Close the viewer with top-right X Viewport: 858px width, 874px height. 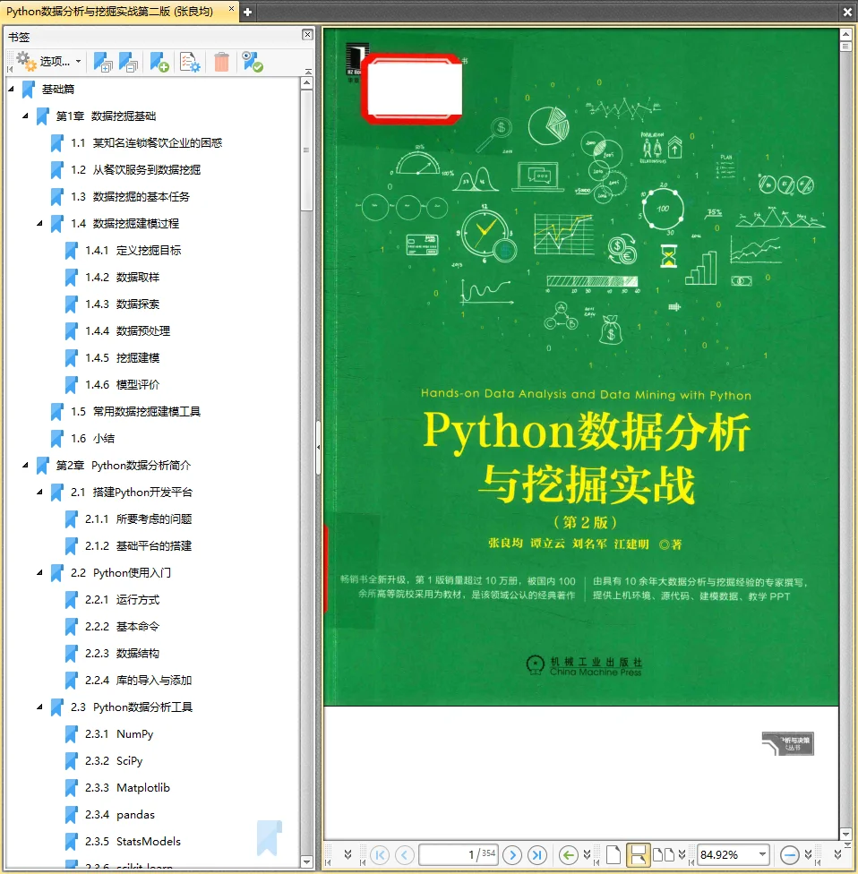point(847,12)
